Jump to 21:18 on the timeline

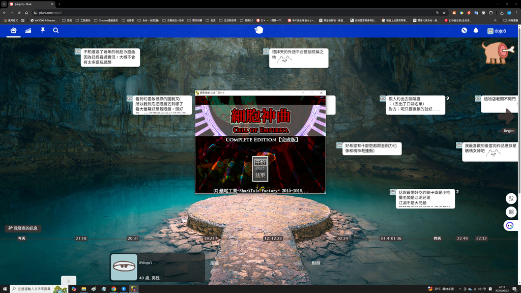(81, 239)
